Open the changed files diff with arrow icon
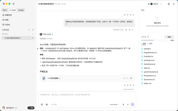Viewport: 178px width, 111px height. 131,78
